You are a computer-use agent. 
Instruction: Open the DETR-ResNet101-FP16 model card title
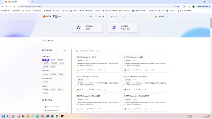coord(87,57)
